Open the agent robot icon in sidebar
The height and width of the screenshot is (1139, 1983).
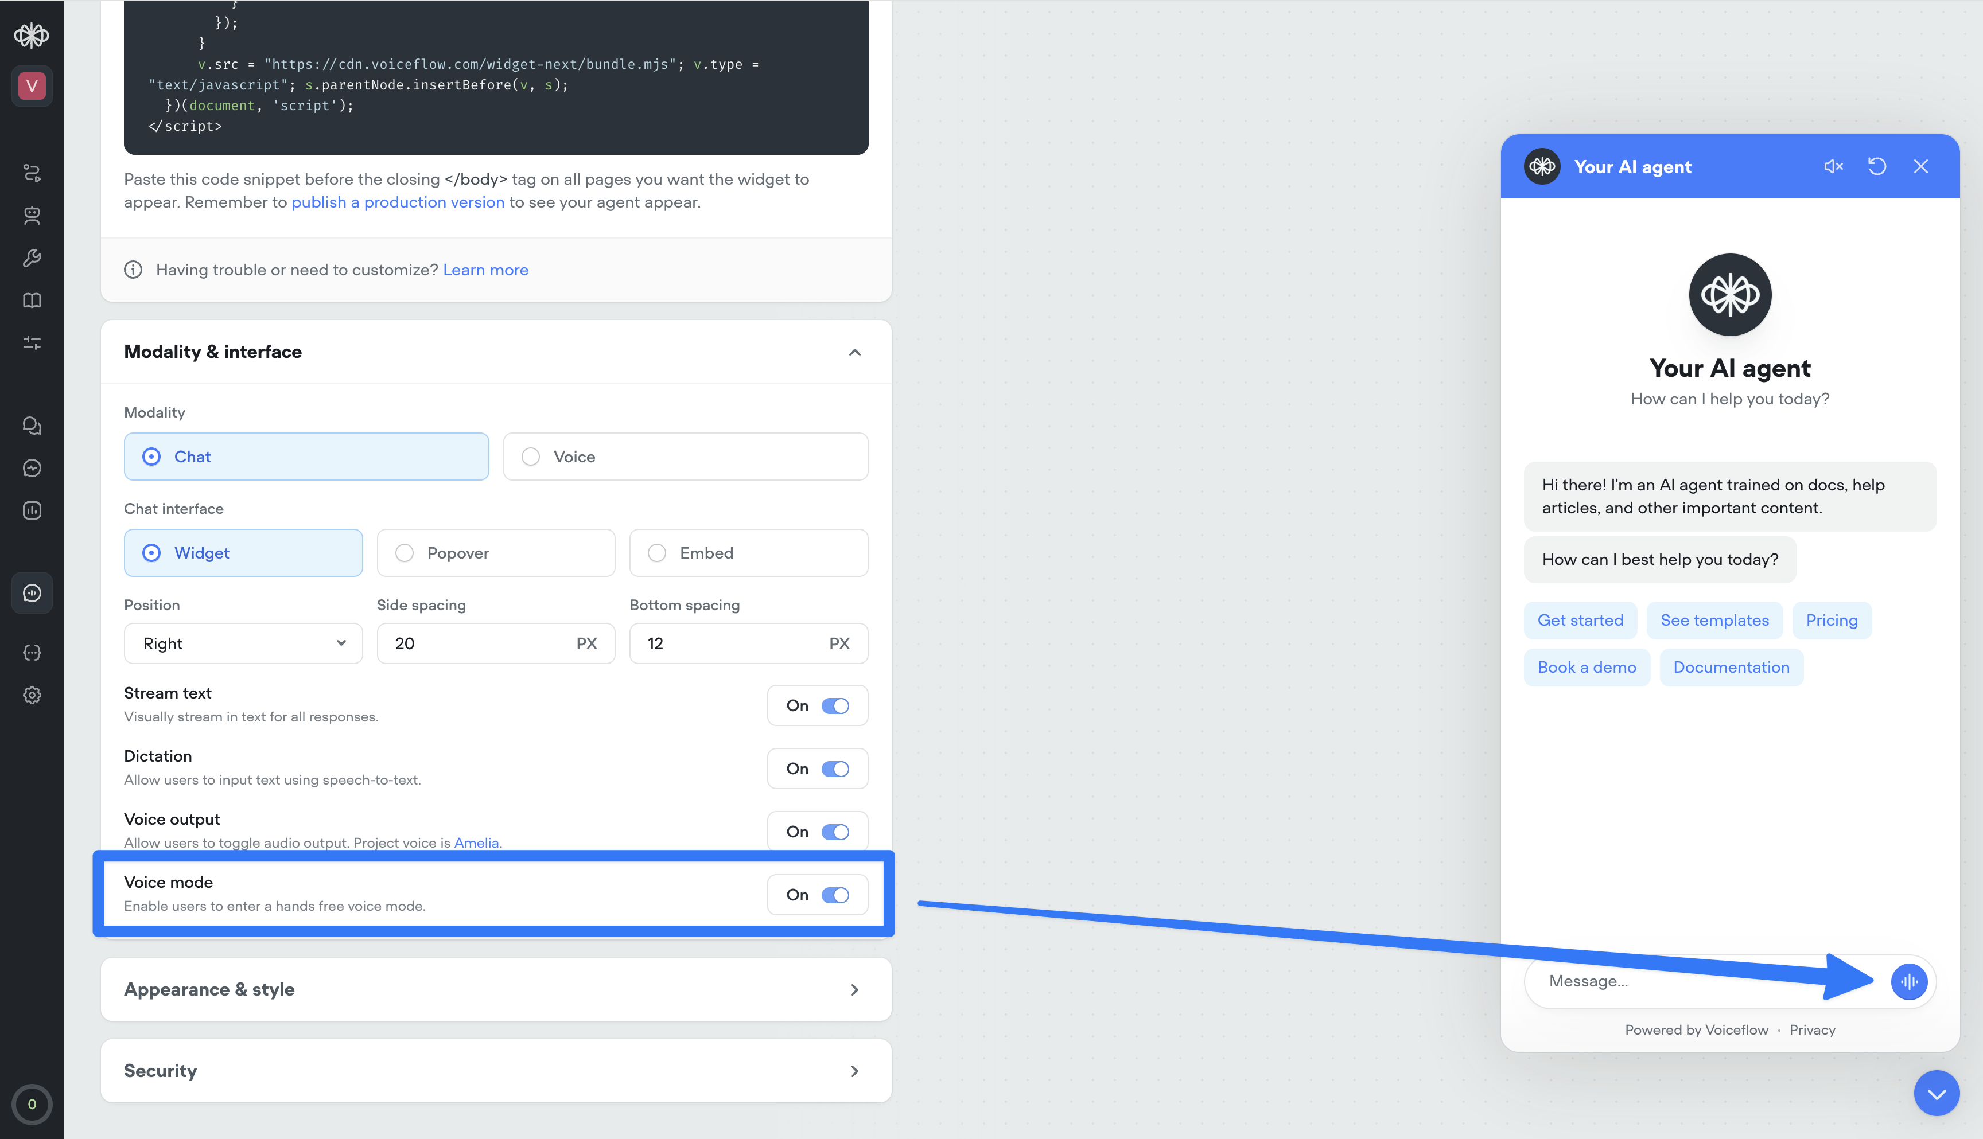[x=32, y=216]
